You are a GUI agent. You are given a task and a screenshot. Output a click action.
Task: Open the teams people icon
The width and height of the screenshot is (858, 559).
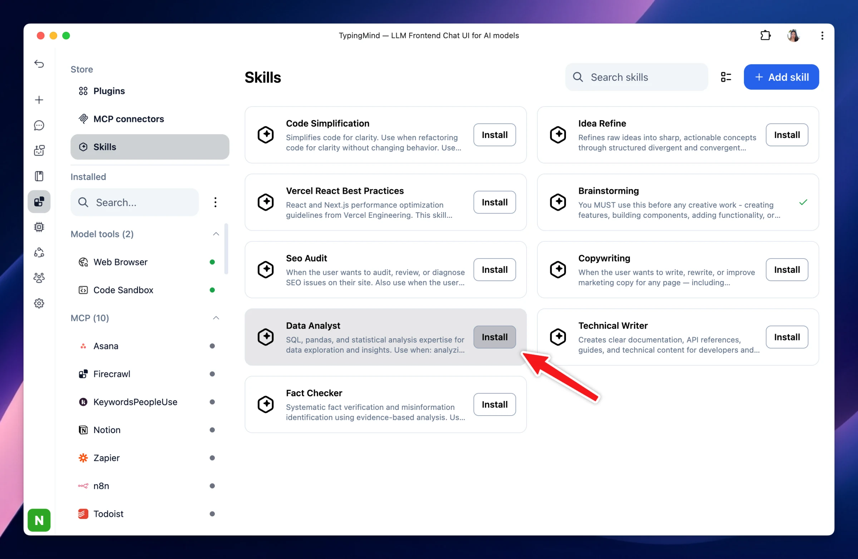tap(39, 278)
